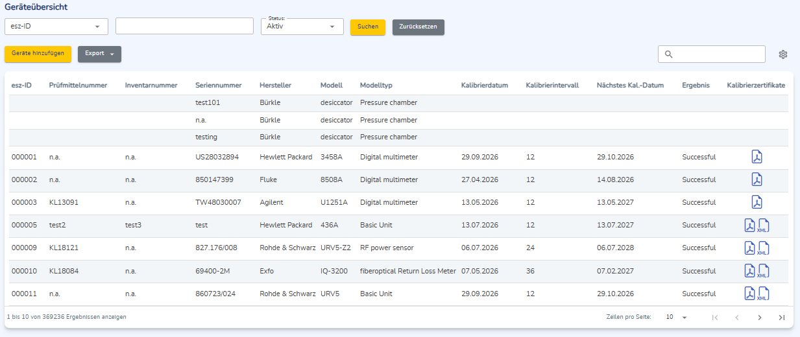Go to next page of results

(x=760, y=318)
